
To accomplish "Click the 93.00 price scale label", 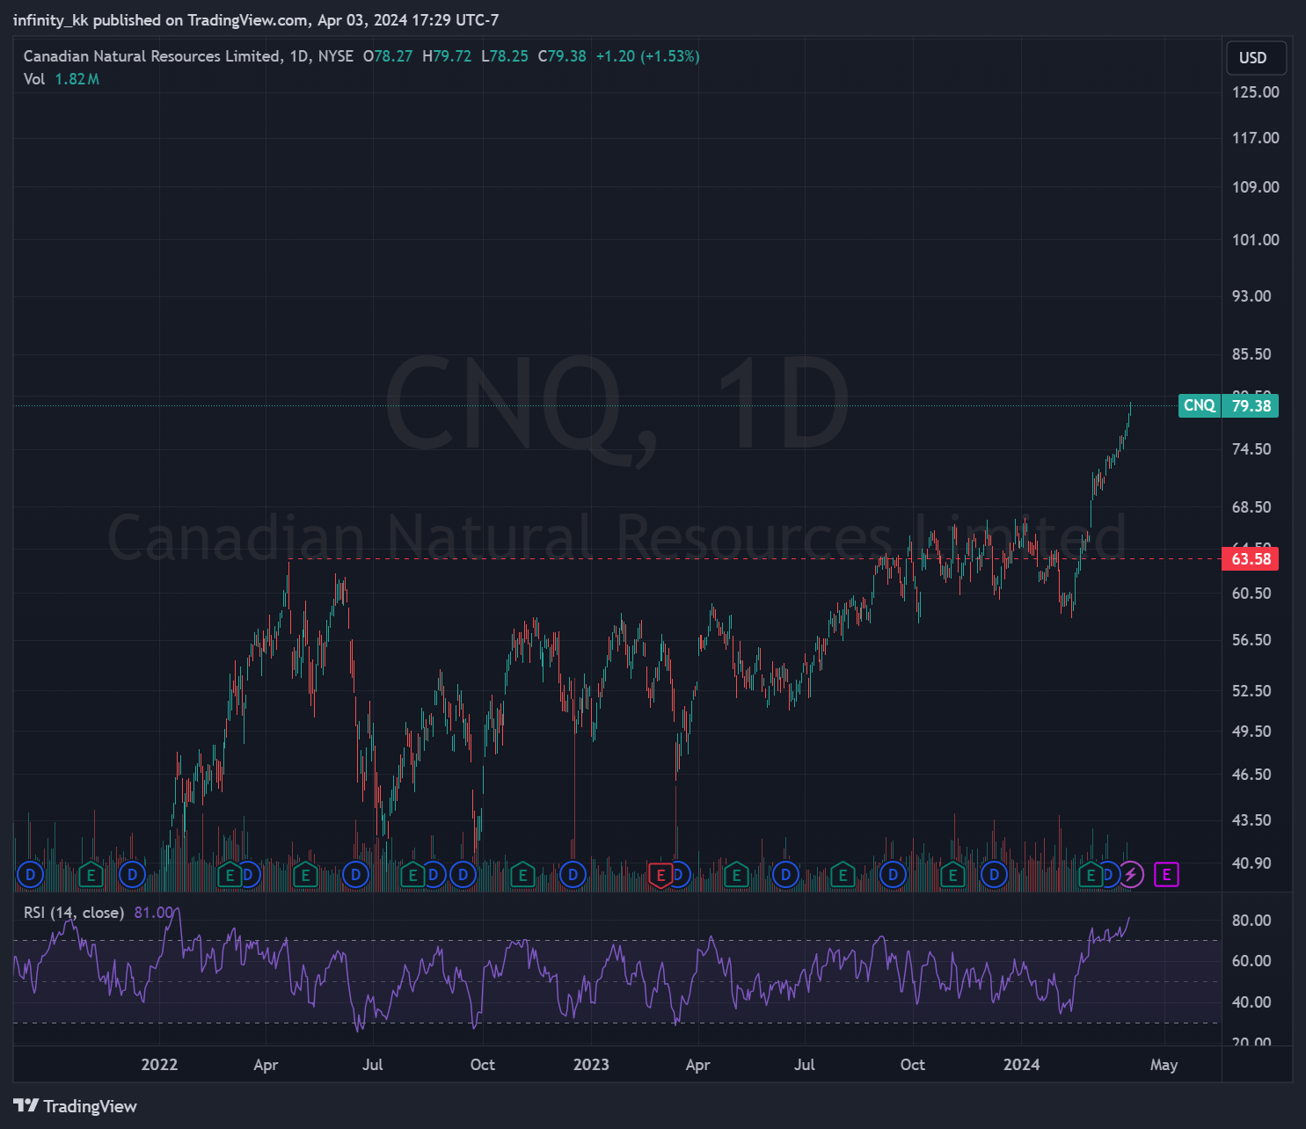I will click(1251, 296).
